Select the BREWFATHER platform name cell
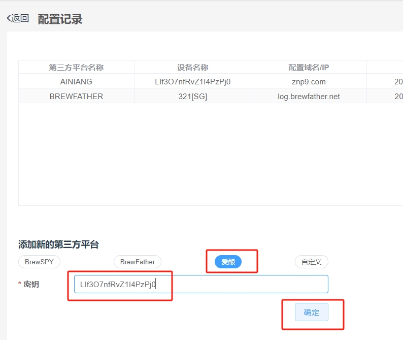Image resolution: width=403 pixels, height=340 pixels. click(x=76, y=96)
